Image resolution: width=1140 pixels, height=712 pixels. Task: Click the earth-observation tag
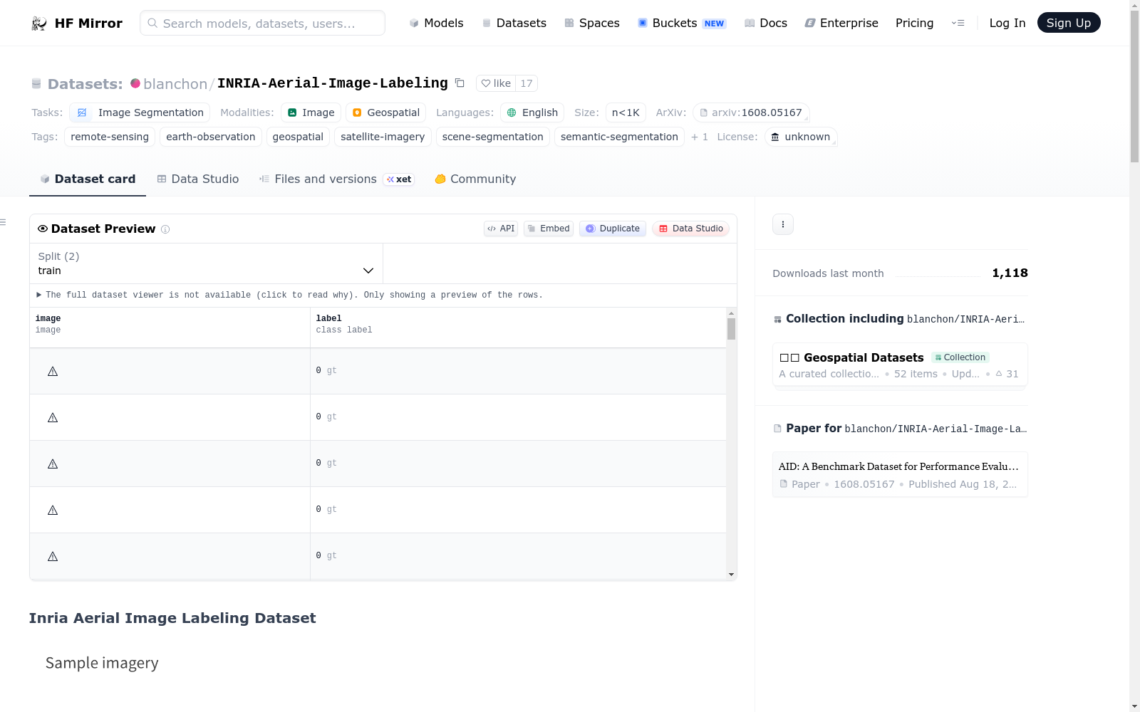point(211,137)
